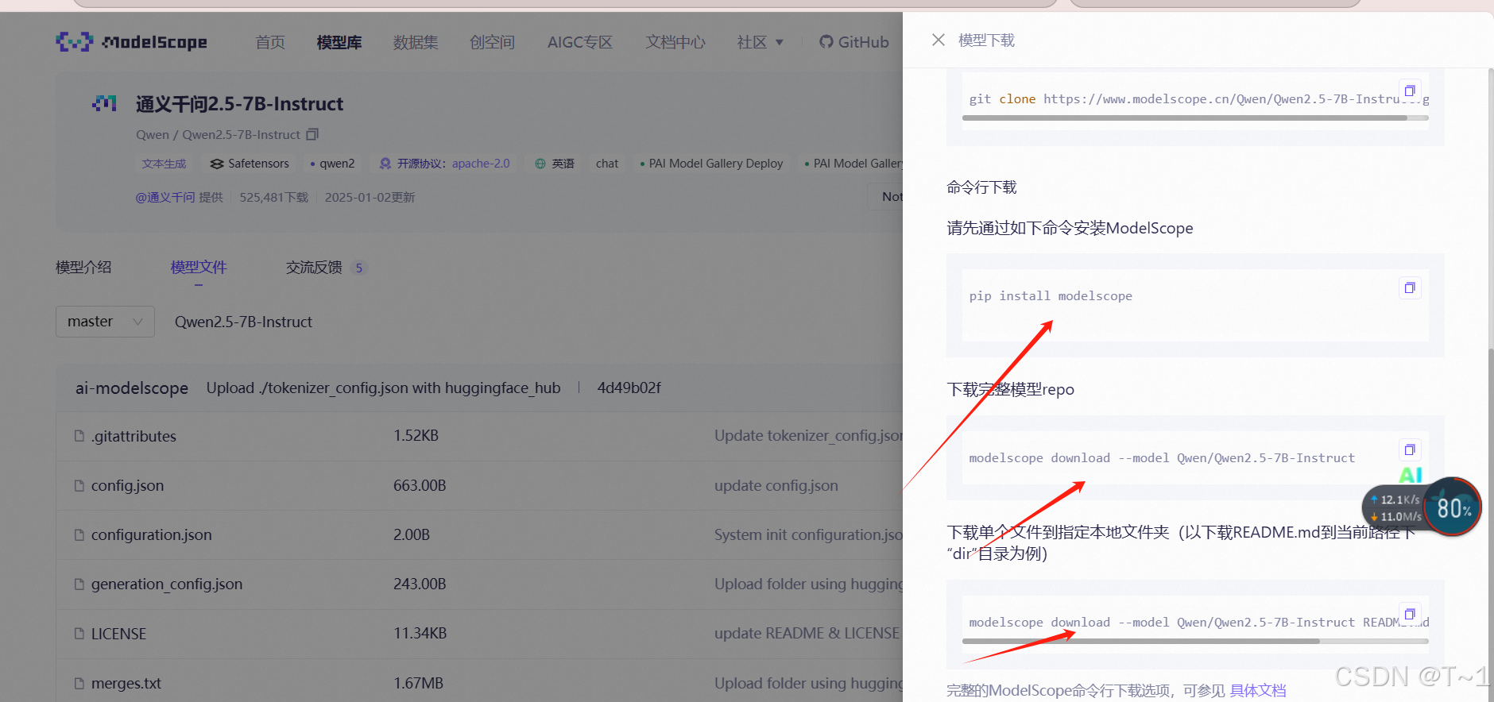Click the 4d49b02f commit hash
The height and width of the screenshot is (702, 1494).
point(629,388)
